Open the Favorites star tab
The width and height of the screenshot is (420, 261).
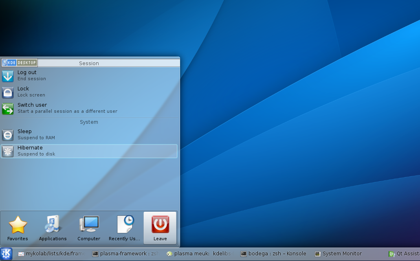18,228
